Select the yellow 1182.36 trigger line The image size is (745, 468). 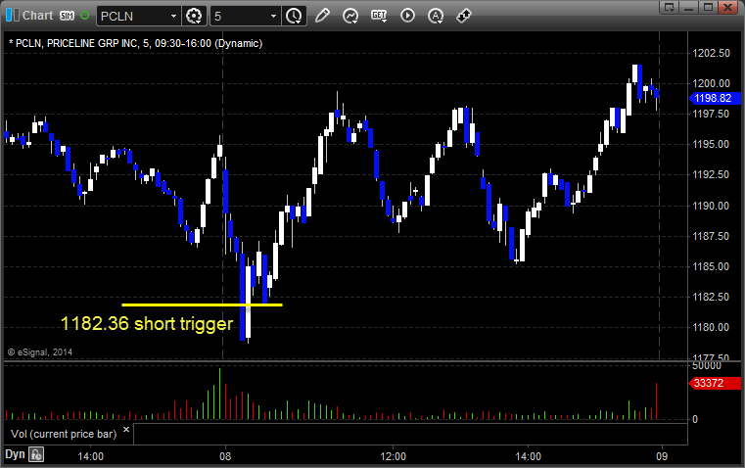(202, 305)
